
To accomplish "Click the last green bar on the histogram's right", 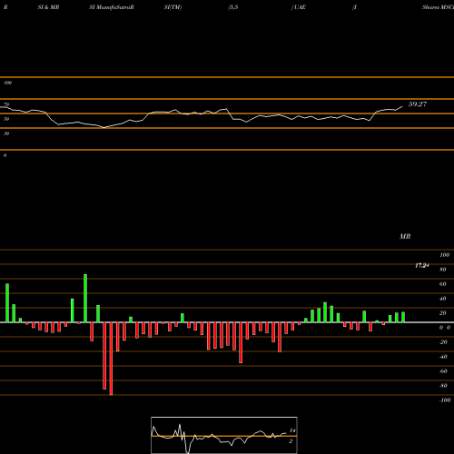I will (x=403, y=317).
